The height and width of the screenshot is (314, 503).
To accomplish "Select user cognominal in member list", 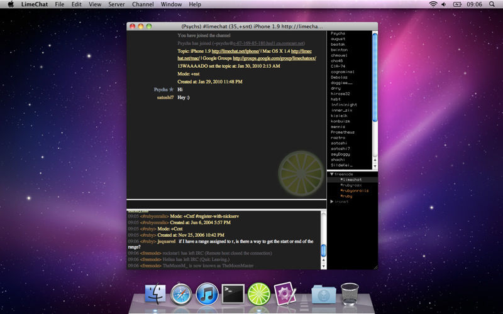I will [343, 72].
